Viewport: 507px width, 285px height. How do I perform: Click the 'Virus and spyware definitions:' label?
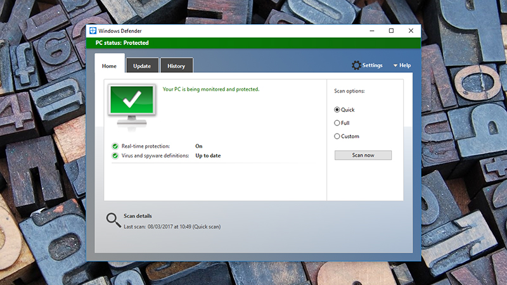[155, 156]
